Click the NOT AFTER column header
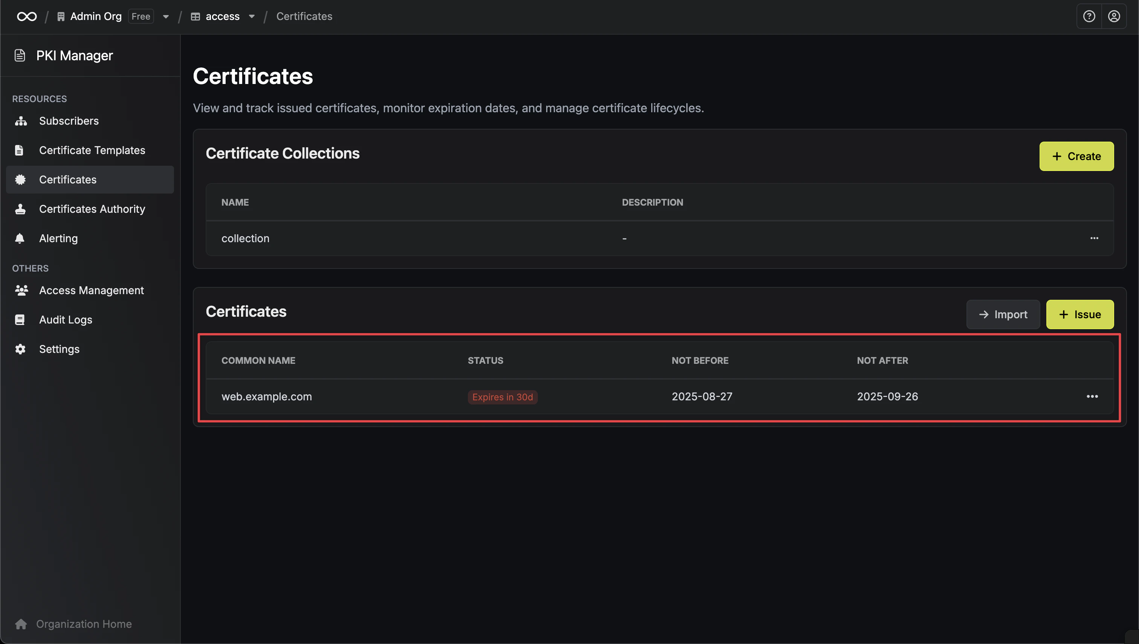 882,360
